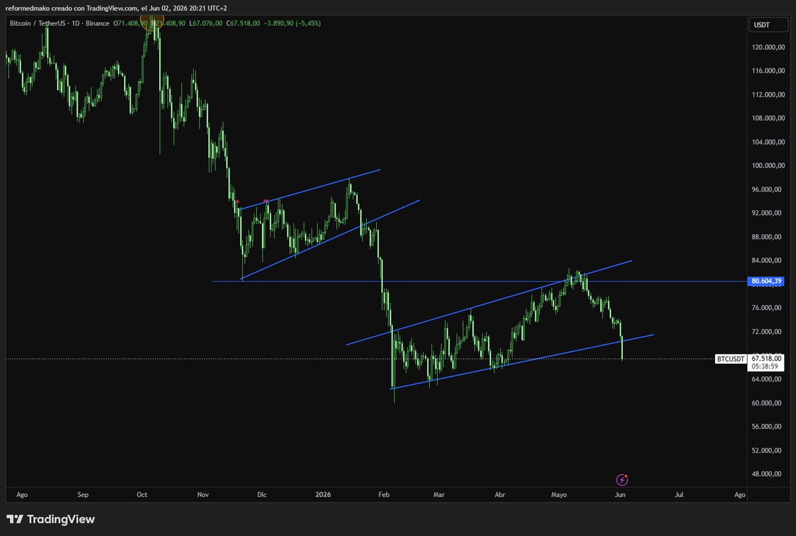Click the Feb label on time axis

coord(384,495)
